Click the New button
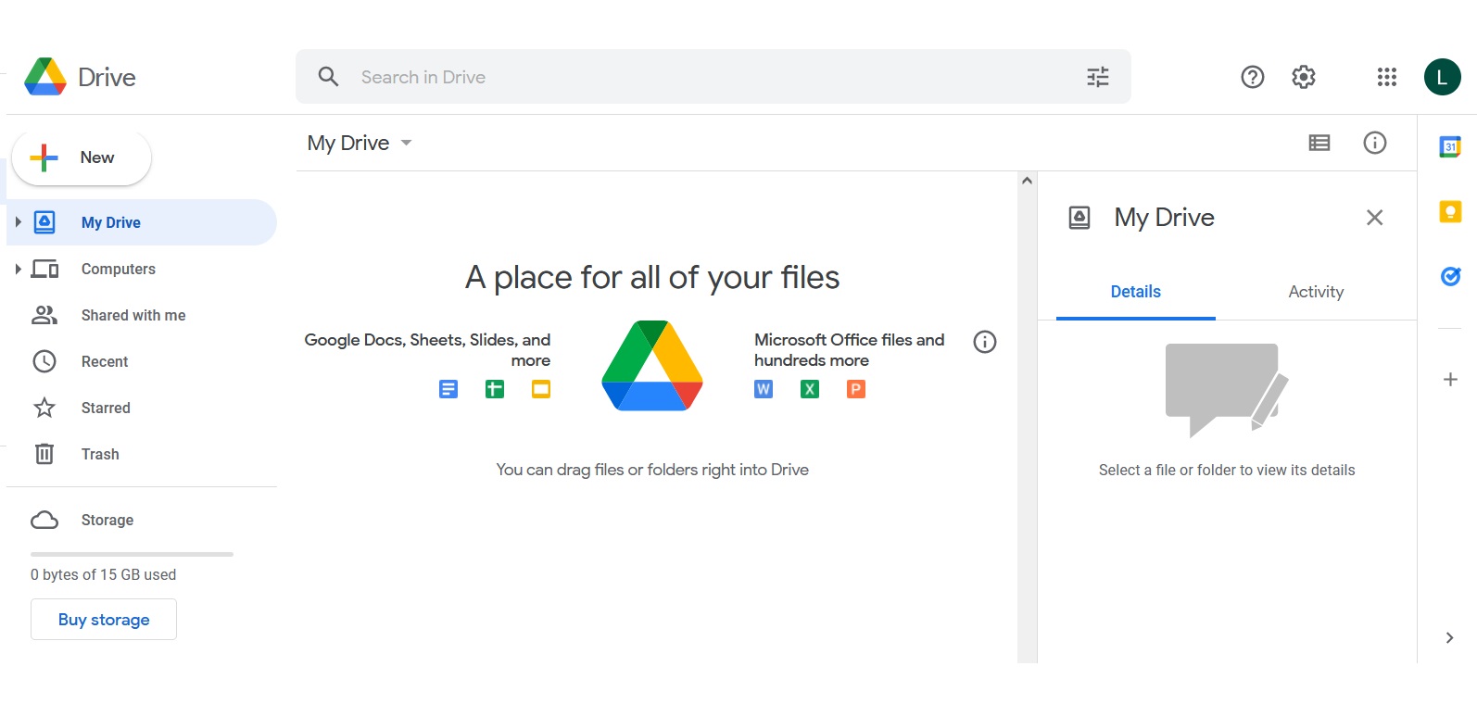The height and width of the screenshot is (704, 1477). coord(82,157)
